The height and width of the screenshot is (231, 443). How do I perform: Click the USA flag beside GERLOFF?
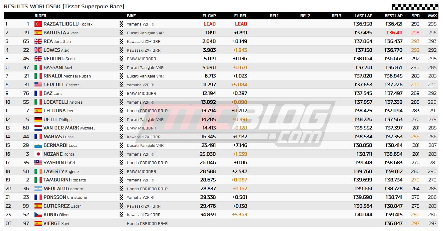coord(38,85)
